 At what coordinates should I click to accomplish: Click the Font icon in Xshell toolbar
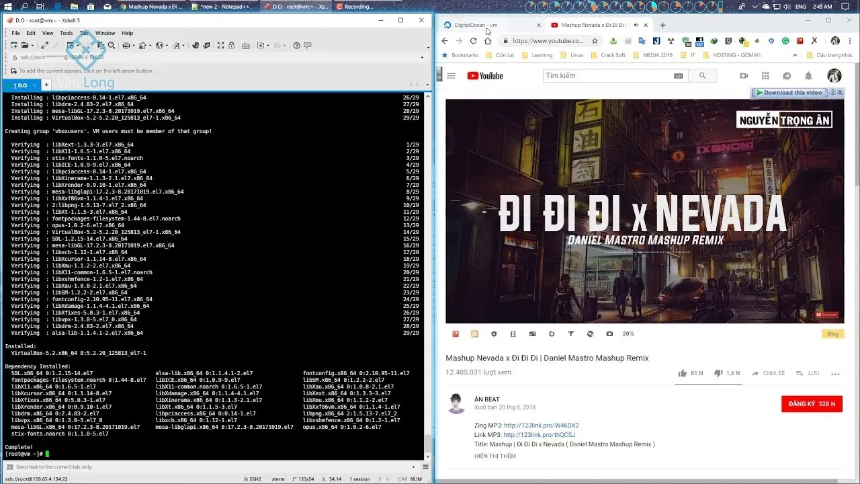pos(176,46)
